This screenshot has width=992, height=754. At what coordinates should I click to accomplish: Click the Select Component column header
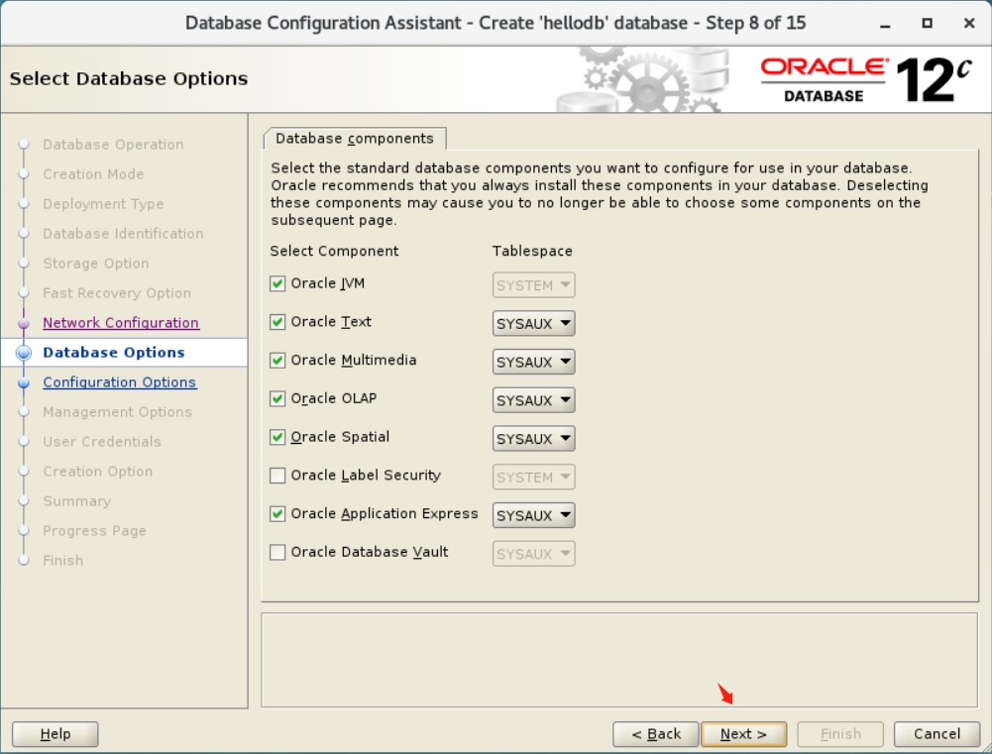(334, 251)
